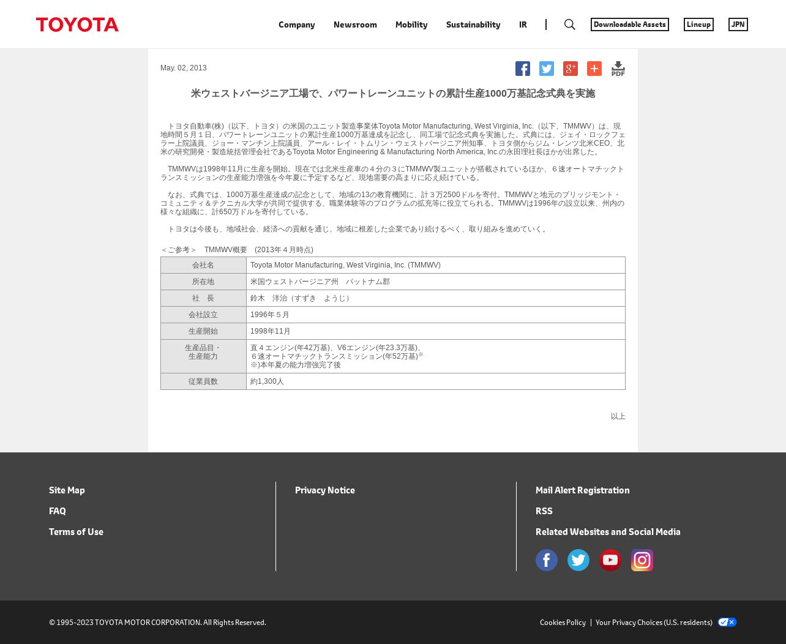
Task: Click the 1998年11月 cell
Action: [x=436, y=331]
